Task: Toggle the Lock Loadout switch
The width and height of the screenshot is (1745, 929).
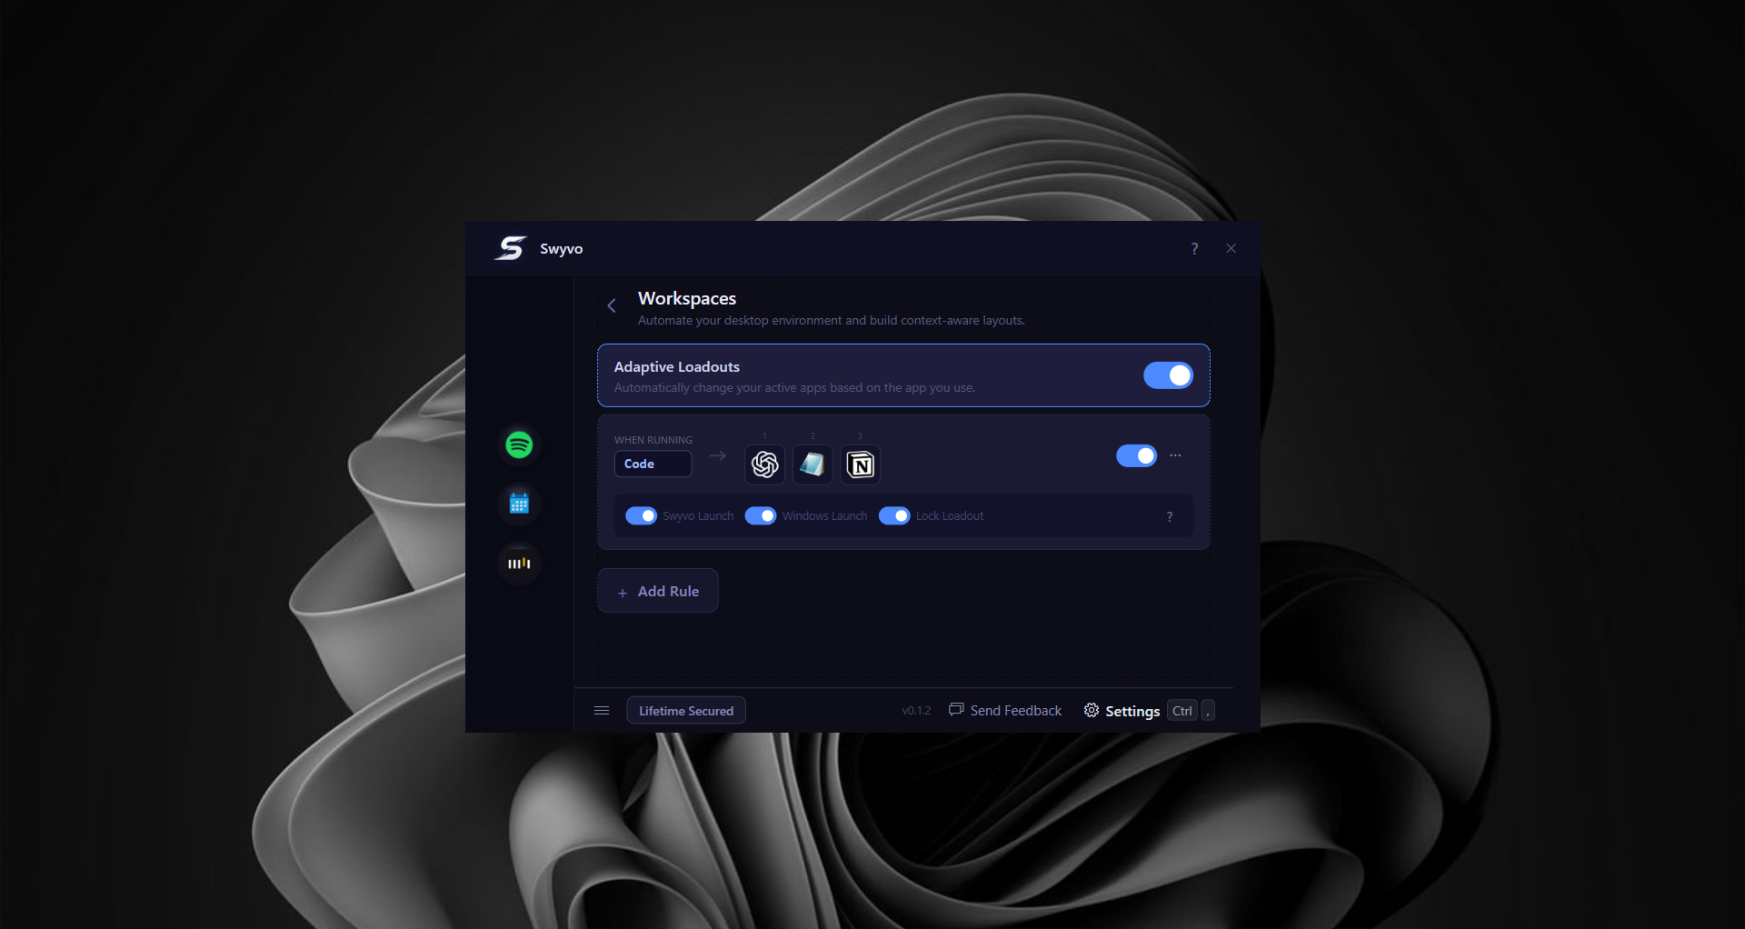Action: tap(894, 516)
